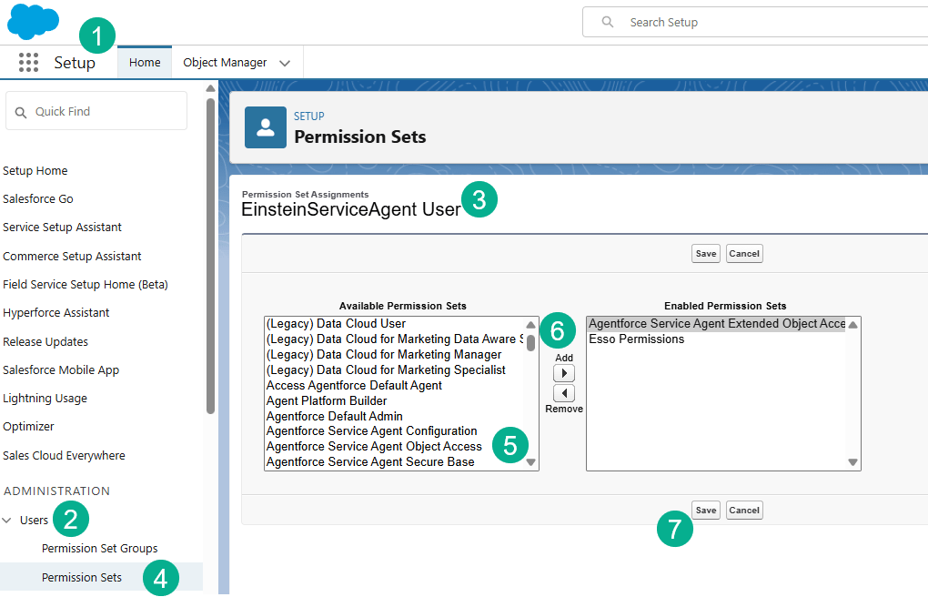Click the Permission Sets header user icon
The image size is (928, 597).
point(266,127)
